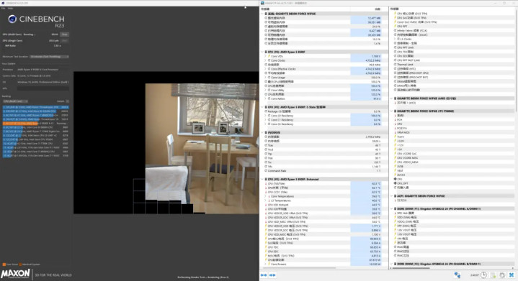Open the CPU (Multi Core) ranking dropdown
The height and width of the screenshot is (281, 518).
coord(16,101)
